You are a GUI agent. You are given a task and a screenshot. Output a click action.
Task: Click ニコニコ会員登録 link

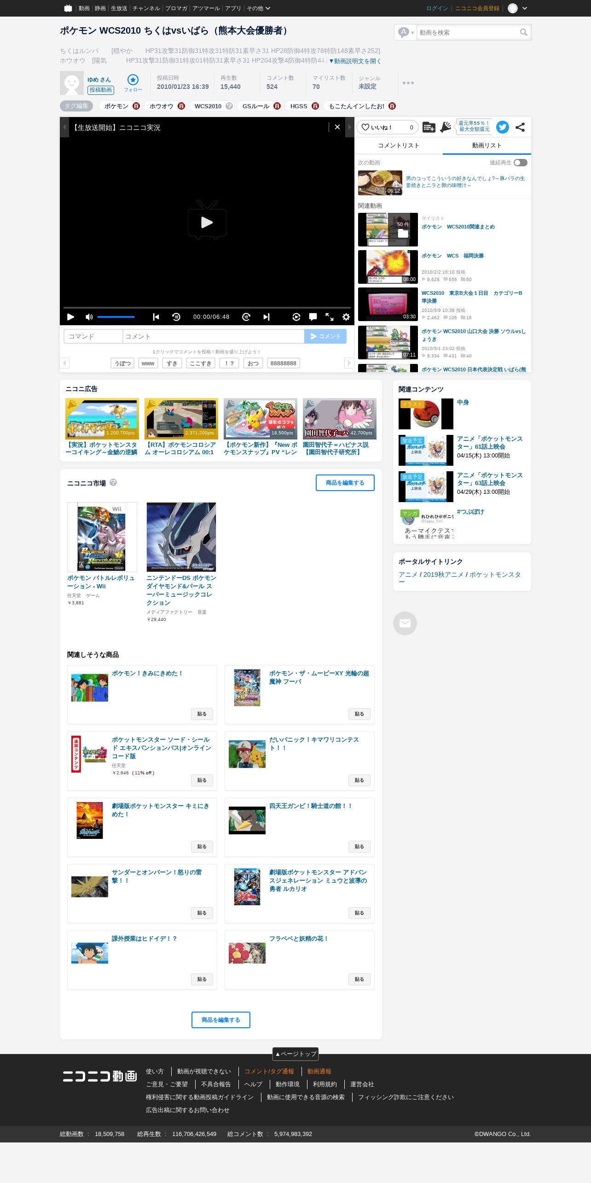pos(477,8)
